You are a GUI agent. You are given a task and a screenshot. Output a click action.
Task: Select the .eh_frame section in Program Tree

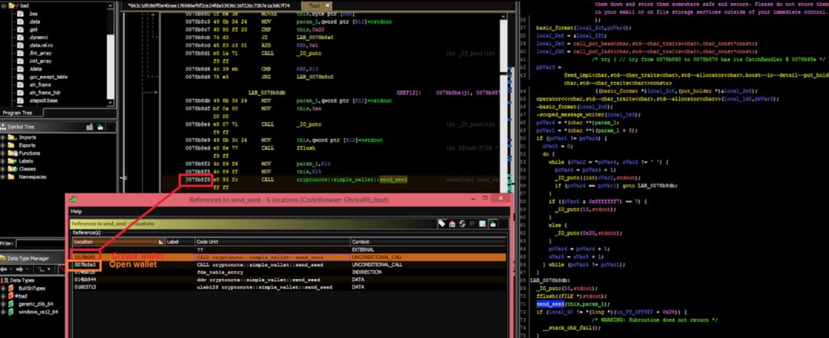38,84
